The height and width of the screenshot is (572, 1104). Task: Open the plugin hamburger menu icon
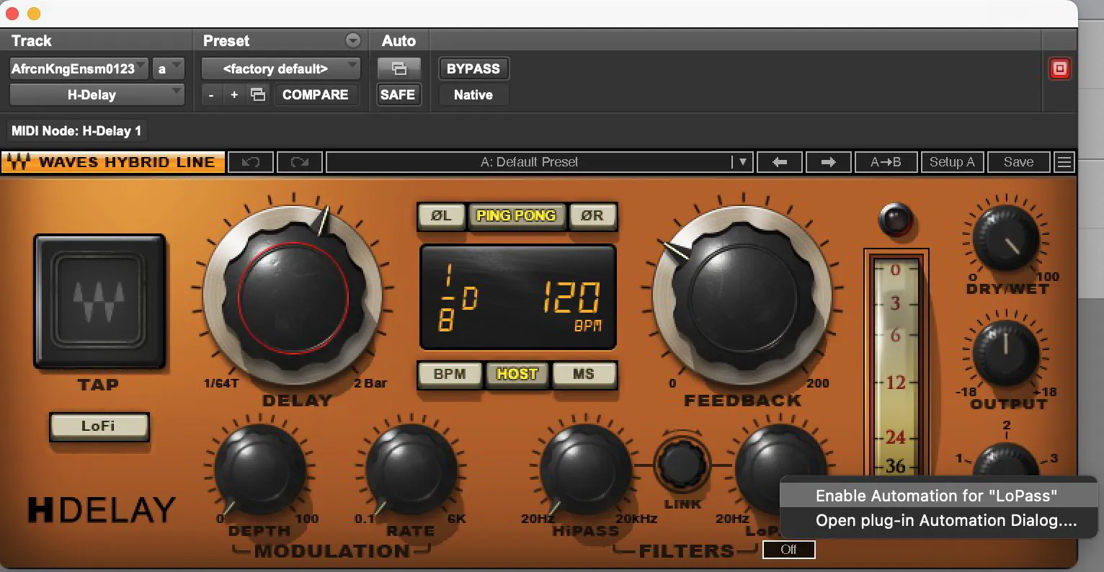pos(1064,161)
